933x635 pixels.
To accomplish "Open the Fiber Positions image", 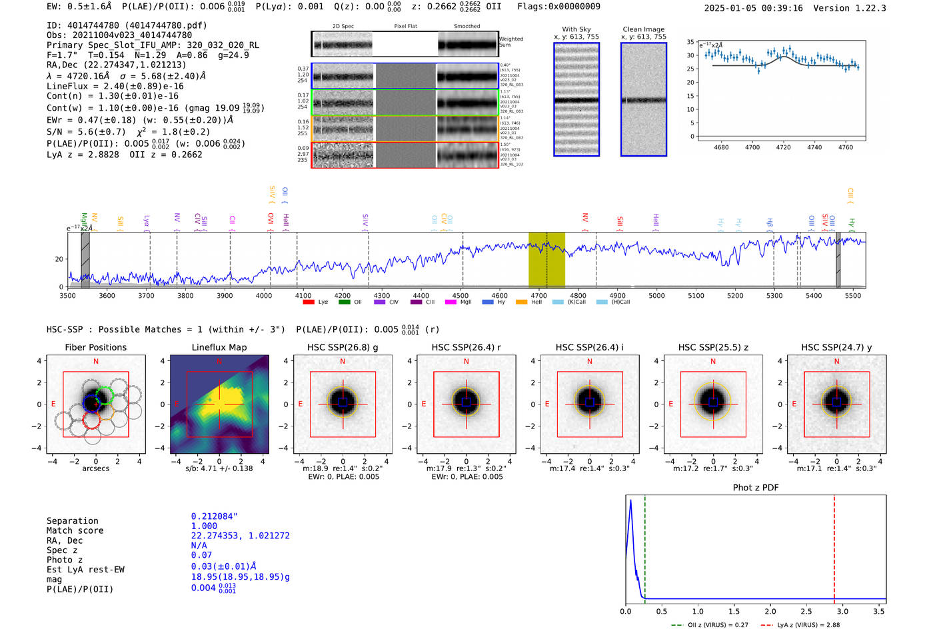I will coord(96,404).
